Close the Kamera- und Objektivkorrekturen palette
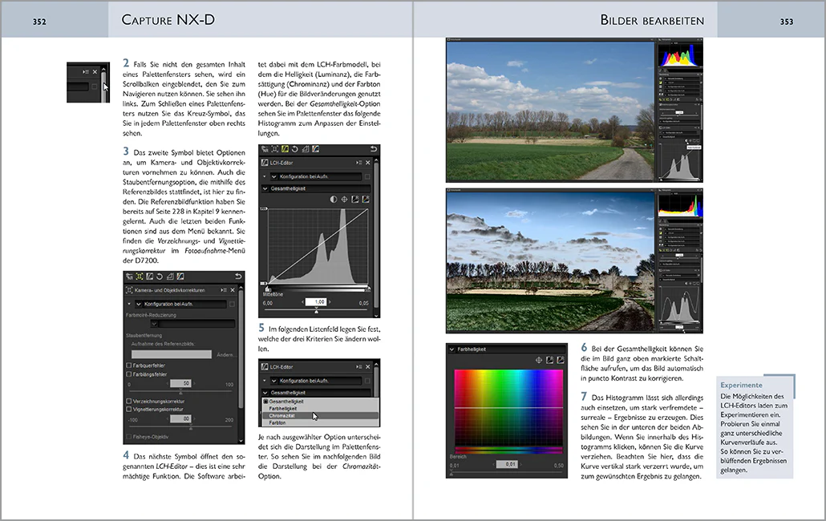The width and height of the screenshot is (826, 521). pyautogui.click(x=233, y=290)
